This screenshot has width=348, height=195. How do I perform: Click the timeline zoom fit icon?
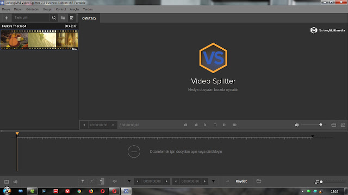tap(316, 182)
